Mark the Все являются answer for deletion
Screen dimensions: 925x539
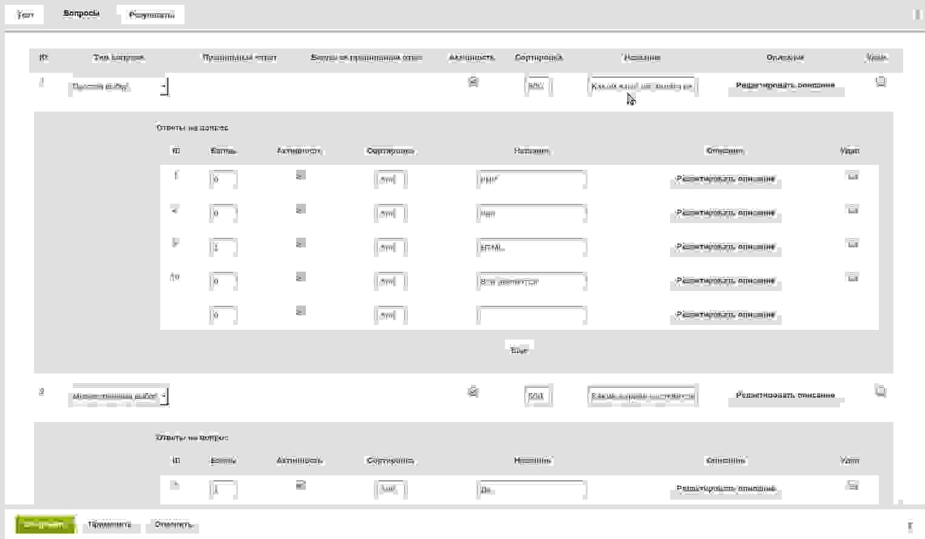coord(853,278)
